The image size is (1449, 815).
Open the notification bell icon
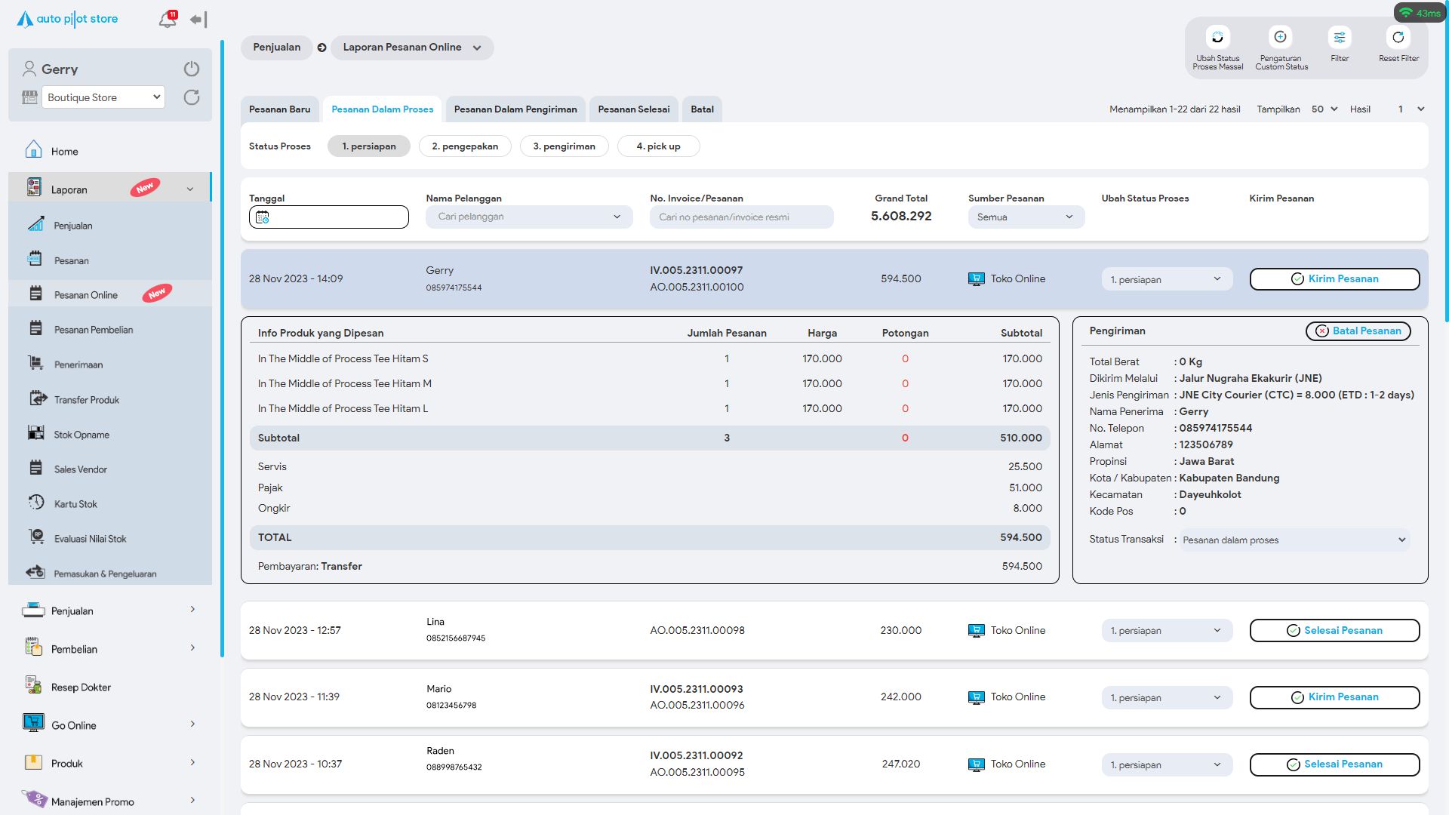coord(167,20)
